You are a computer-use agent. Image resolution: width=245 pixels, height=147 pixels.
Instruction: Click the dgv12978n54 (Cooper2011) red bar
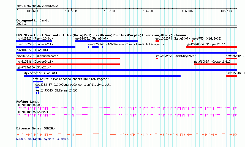pos(212,47)
